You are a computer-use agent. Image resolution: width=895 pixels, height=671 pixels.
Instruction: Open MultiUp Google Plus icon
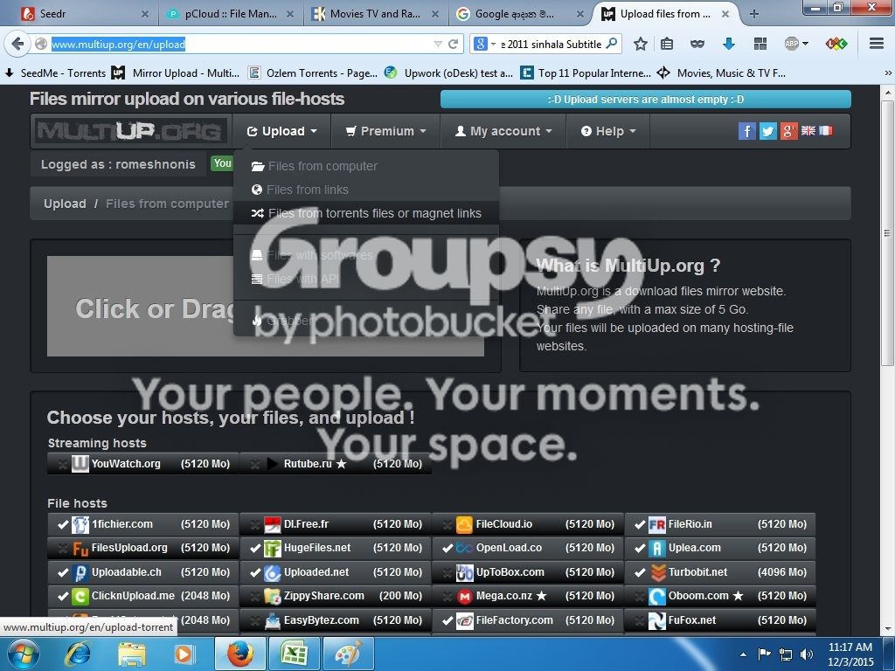[788, 131]
